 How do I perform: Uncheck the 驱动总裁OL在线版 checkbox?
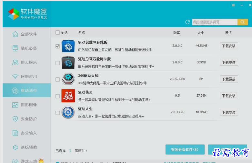(x=57, y=46)
